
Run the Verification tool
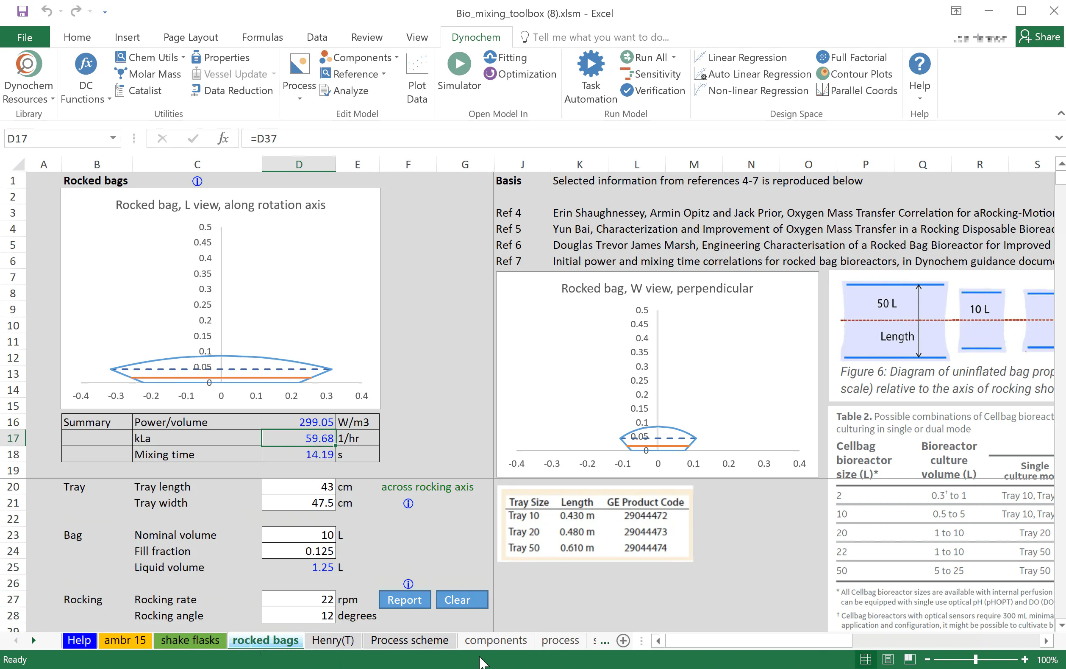[x=652, y=90]
